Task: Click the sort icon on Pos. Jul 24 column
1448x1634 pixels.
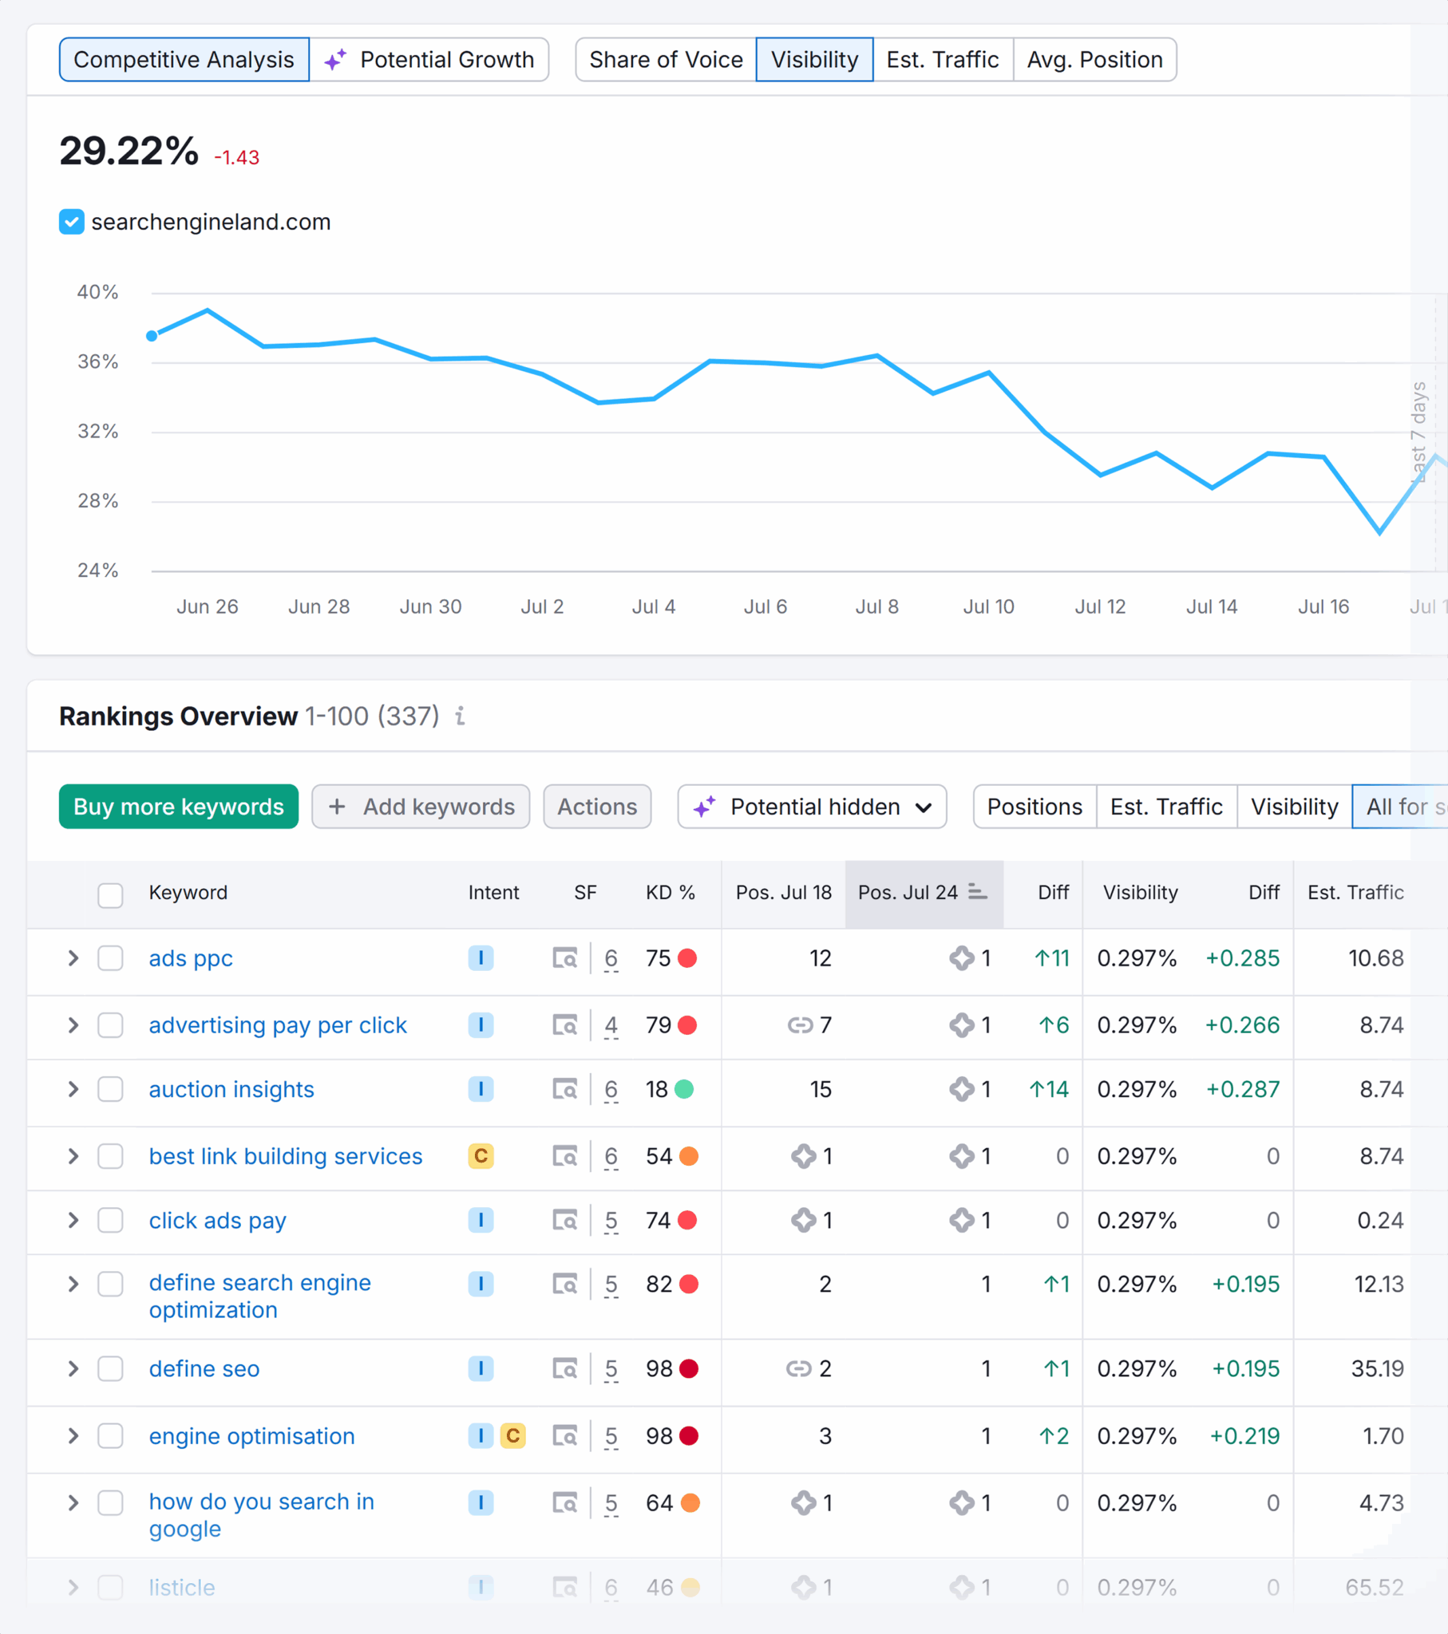Action: coord(978,892)
